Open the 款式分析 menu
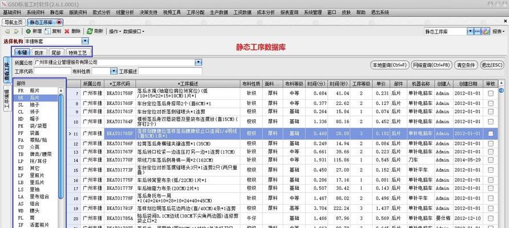The image size is (509, 228). click(101, 13)
